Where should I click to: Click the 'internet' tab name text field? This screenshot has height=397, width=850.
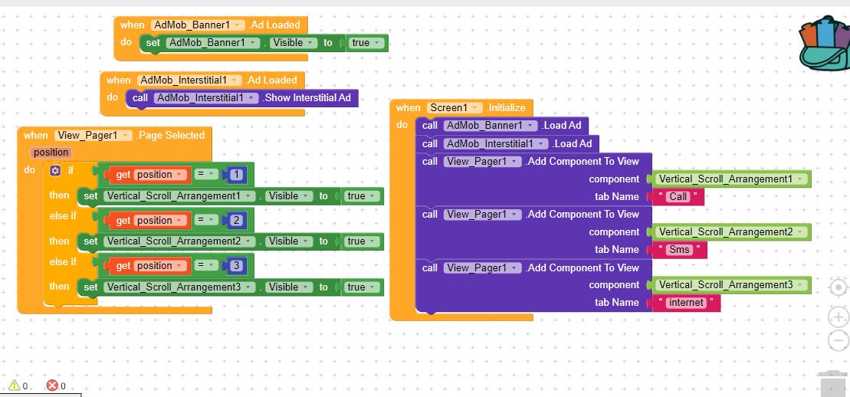686,303
